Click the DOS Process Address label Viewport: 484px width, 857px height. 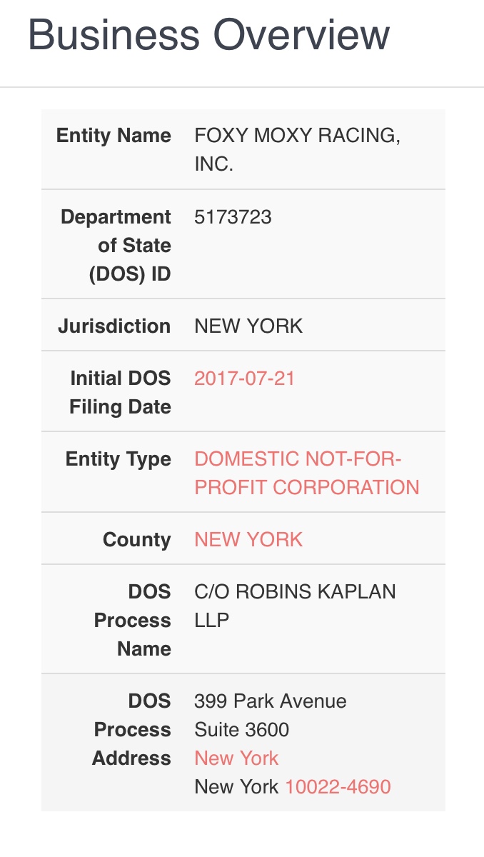point(131,730)
